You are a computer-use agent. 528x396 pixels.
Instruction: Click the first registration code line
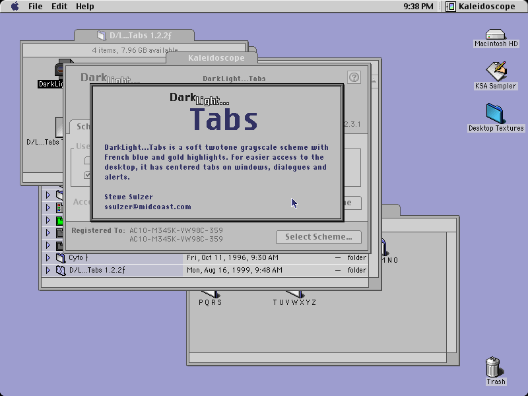pyautogui.click(x=176, y=230)
